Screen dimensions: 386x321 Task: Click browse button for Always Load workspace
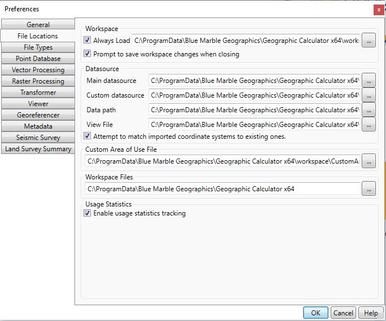click(x=369, y=40)
